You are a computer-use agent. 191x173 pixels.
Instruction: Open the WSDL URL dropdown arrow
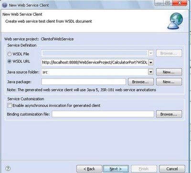[x=151, y=63]
